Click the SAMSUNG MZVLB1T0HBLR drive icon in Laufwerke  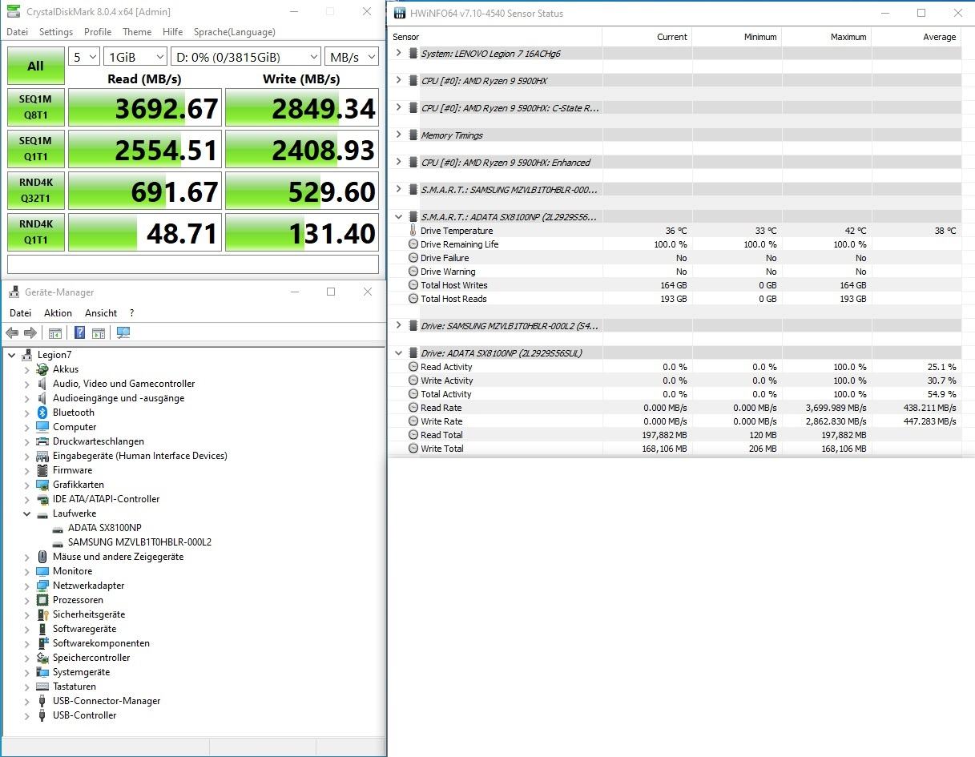click(58, 543)
